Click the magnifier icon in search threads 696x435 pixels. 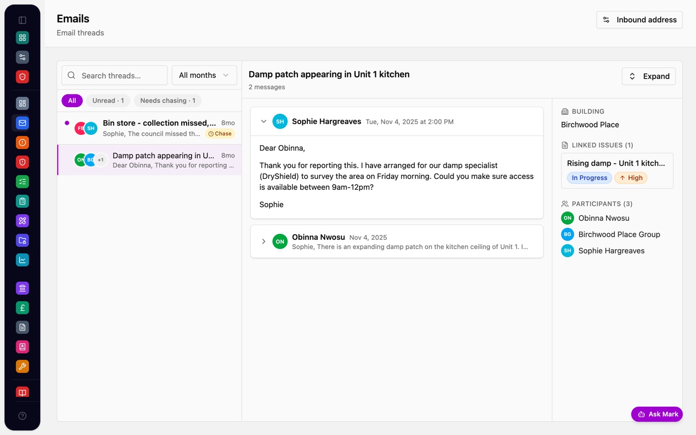pyautogui.click(x=71, y=76)
